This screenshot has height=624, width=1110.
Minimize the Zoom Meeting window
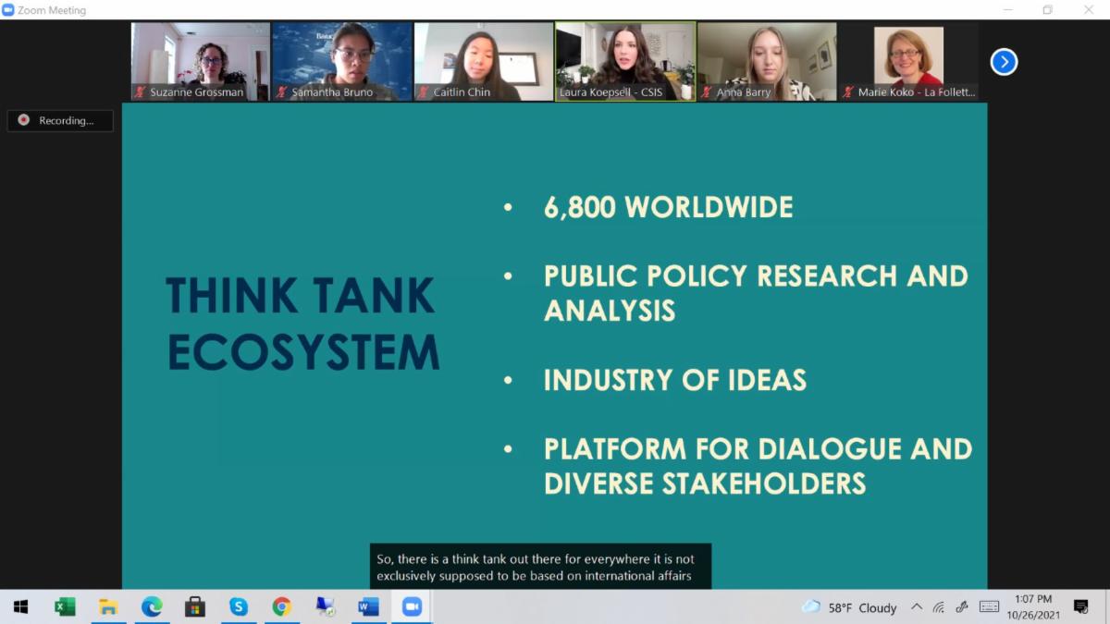(1006, 10)
